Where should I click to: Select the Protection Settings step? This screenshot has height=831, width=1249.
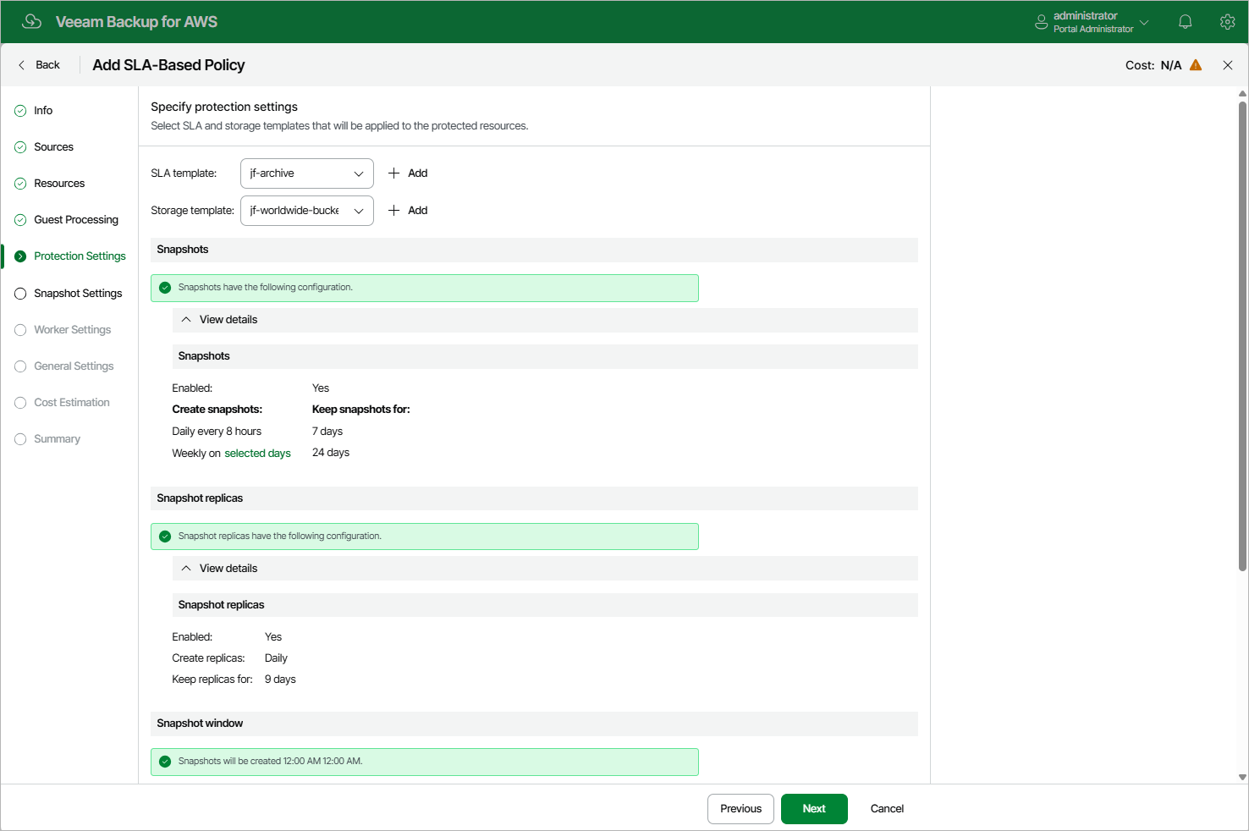[x=80, y=256]
